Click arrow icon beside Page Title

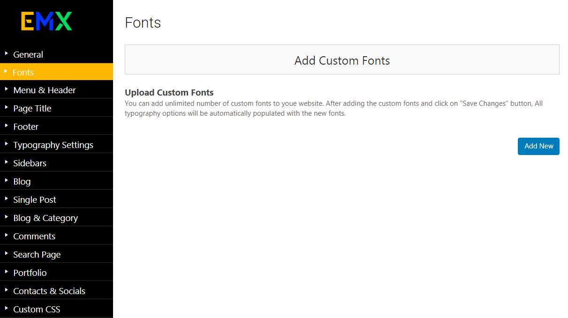coord(6,107)
